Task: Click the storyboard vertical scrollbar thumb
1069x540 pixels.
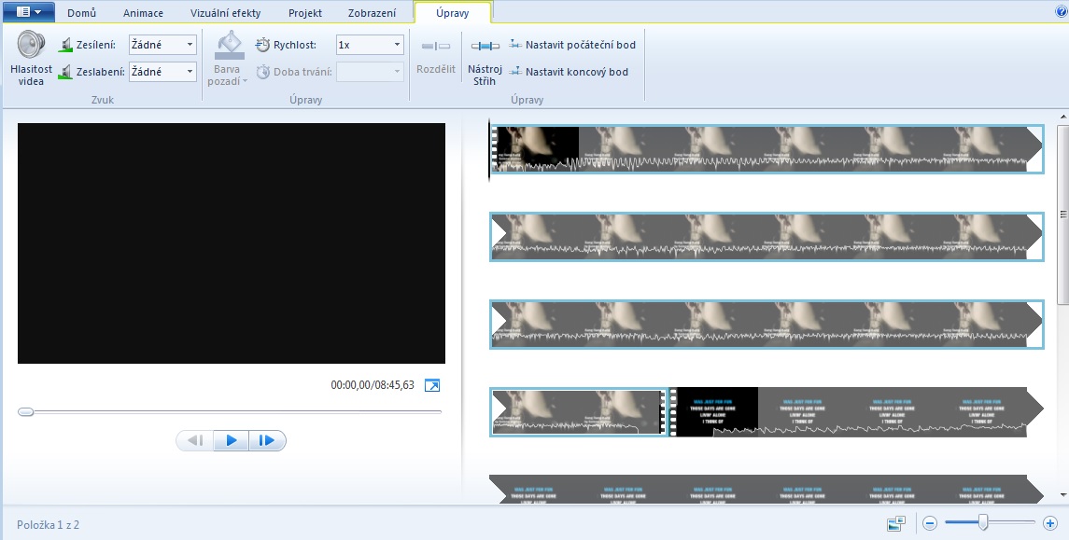Action: (1062, 215)
